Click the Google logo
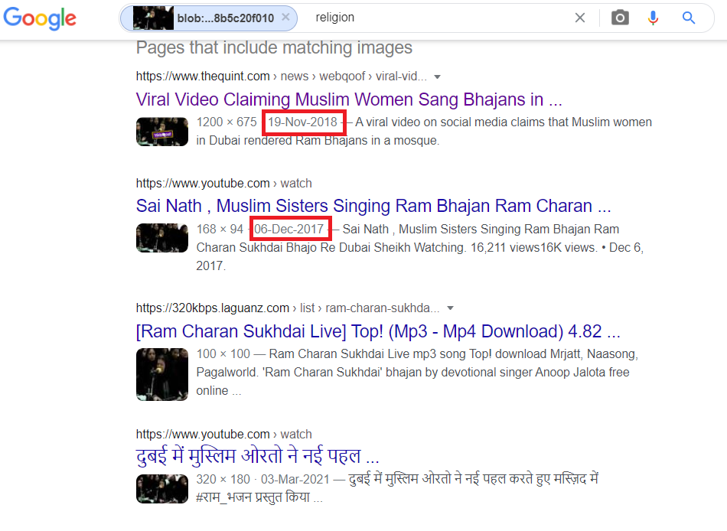 40,18
